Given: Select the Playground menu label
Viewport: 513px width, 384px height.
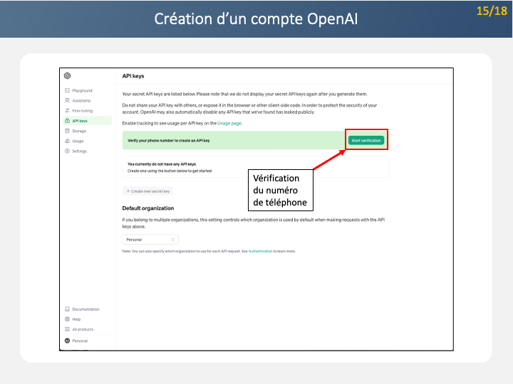Looking at the screenshot, I should (83, 91).
